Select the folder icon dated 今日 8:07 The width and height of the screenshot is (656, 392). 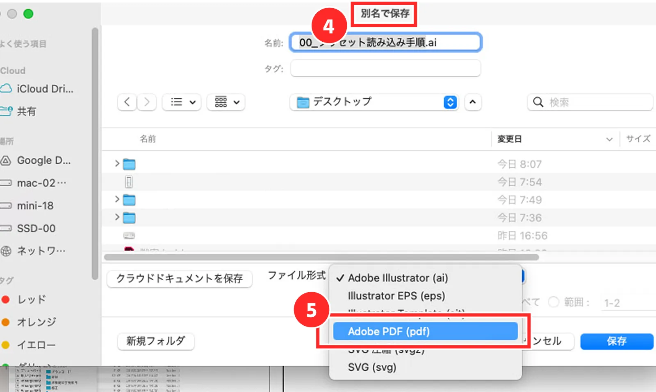[129, 164]
